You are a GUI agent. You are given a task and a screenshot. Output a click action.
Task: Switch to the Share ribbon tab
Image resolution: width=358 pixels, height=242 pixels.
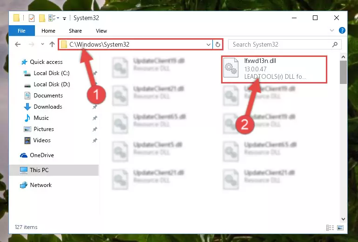(x=75, y=31)
